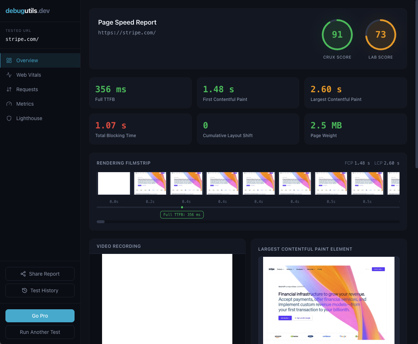Viewport: 418px width, 344px height.
Task: Click the Full TTFB: 356 ms marker
Action: point(182,215)
